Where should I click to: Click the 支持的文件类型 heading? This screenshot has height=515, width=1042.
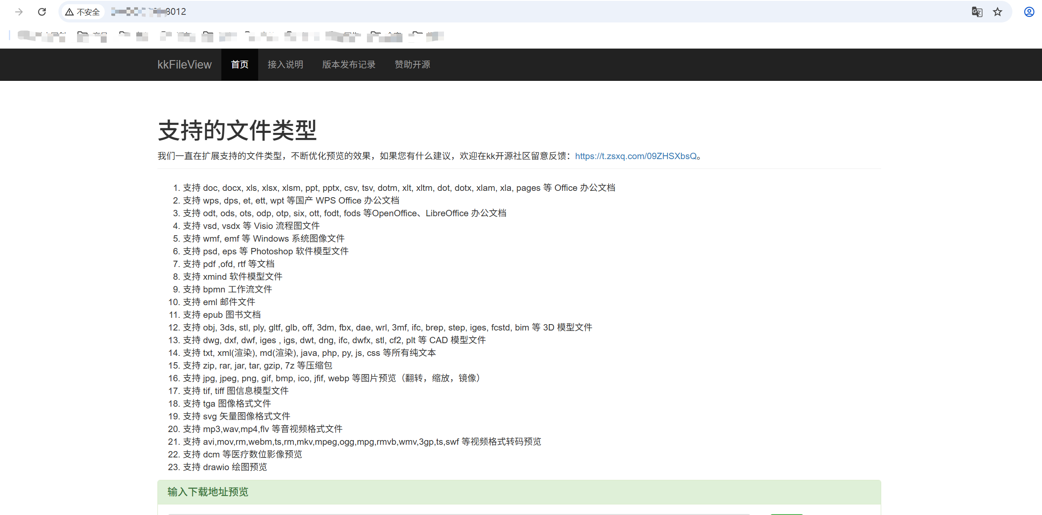pos(237,130)
